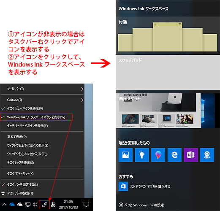Click the おすすめ heading

pos(126,176)
